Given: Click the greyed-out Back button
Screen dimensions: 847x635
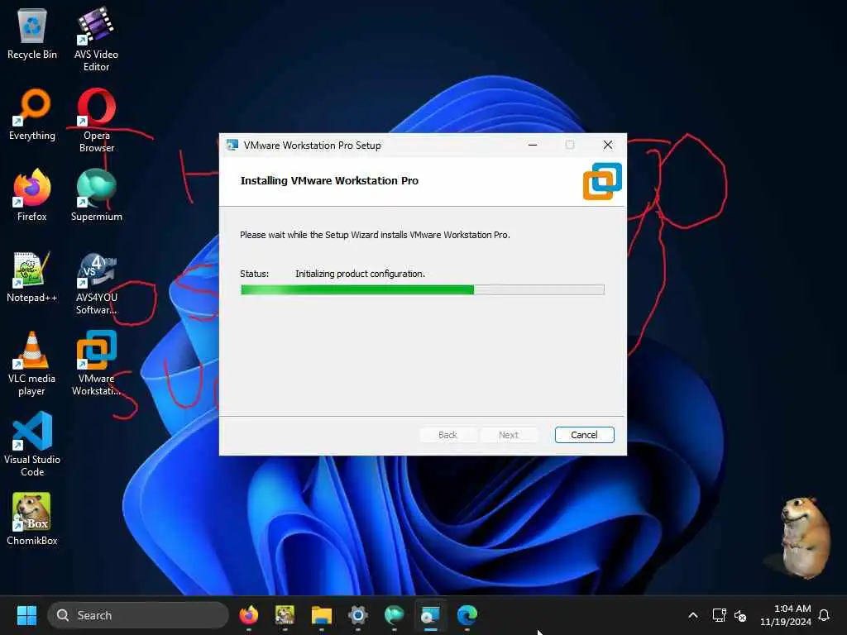Looking at the screenshot, I should pos(447,435).
